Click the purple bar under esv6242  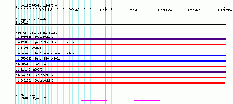[120, 72]
